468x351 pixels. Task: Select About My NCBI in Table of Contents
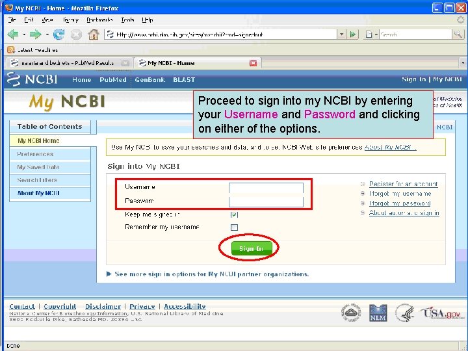tap(50, 193)
